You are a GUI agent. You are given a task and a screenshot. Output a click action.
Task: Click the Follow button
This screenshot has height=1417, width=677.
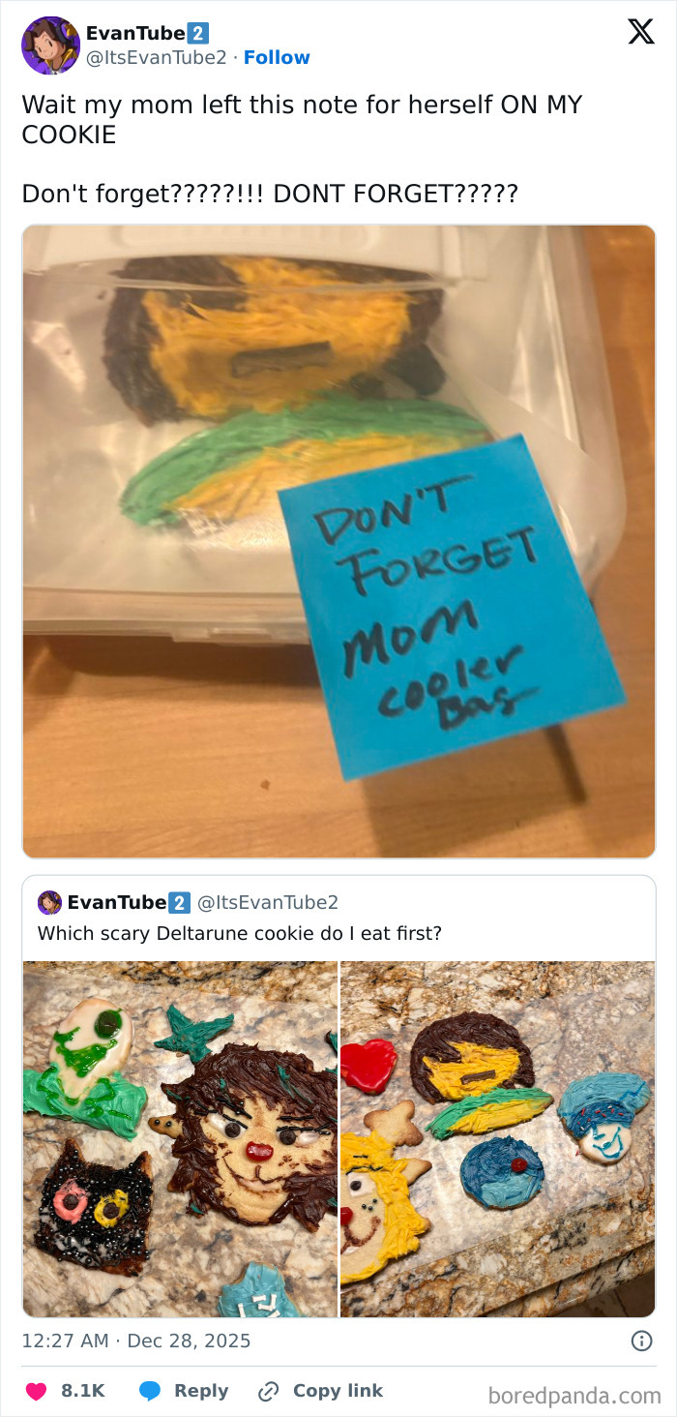(x=279, y=58)
